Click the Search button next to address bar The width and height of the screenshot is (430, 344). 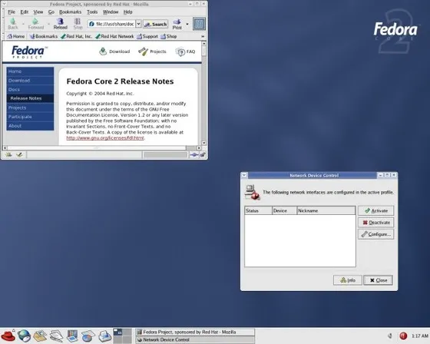[155, 24]
